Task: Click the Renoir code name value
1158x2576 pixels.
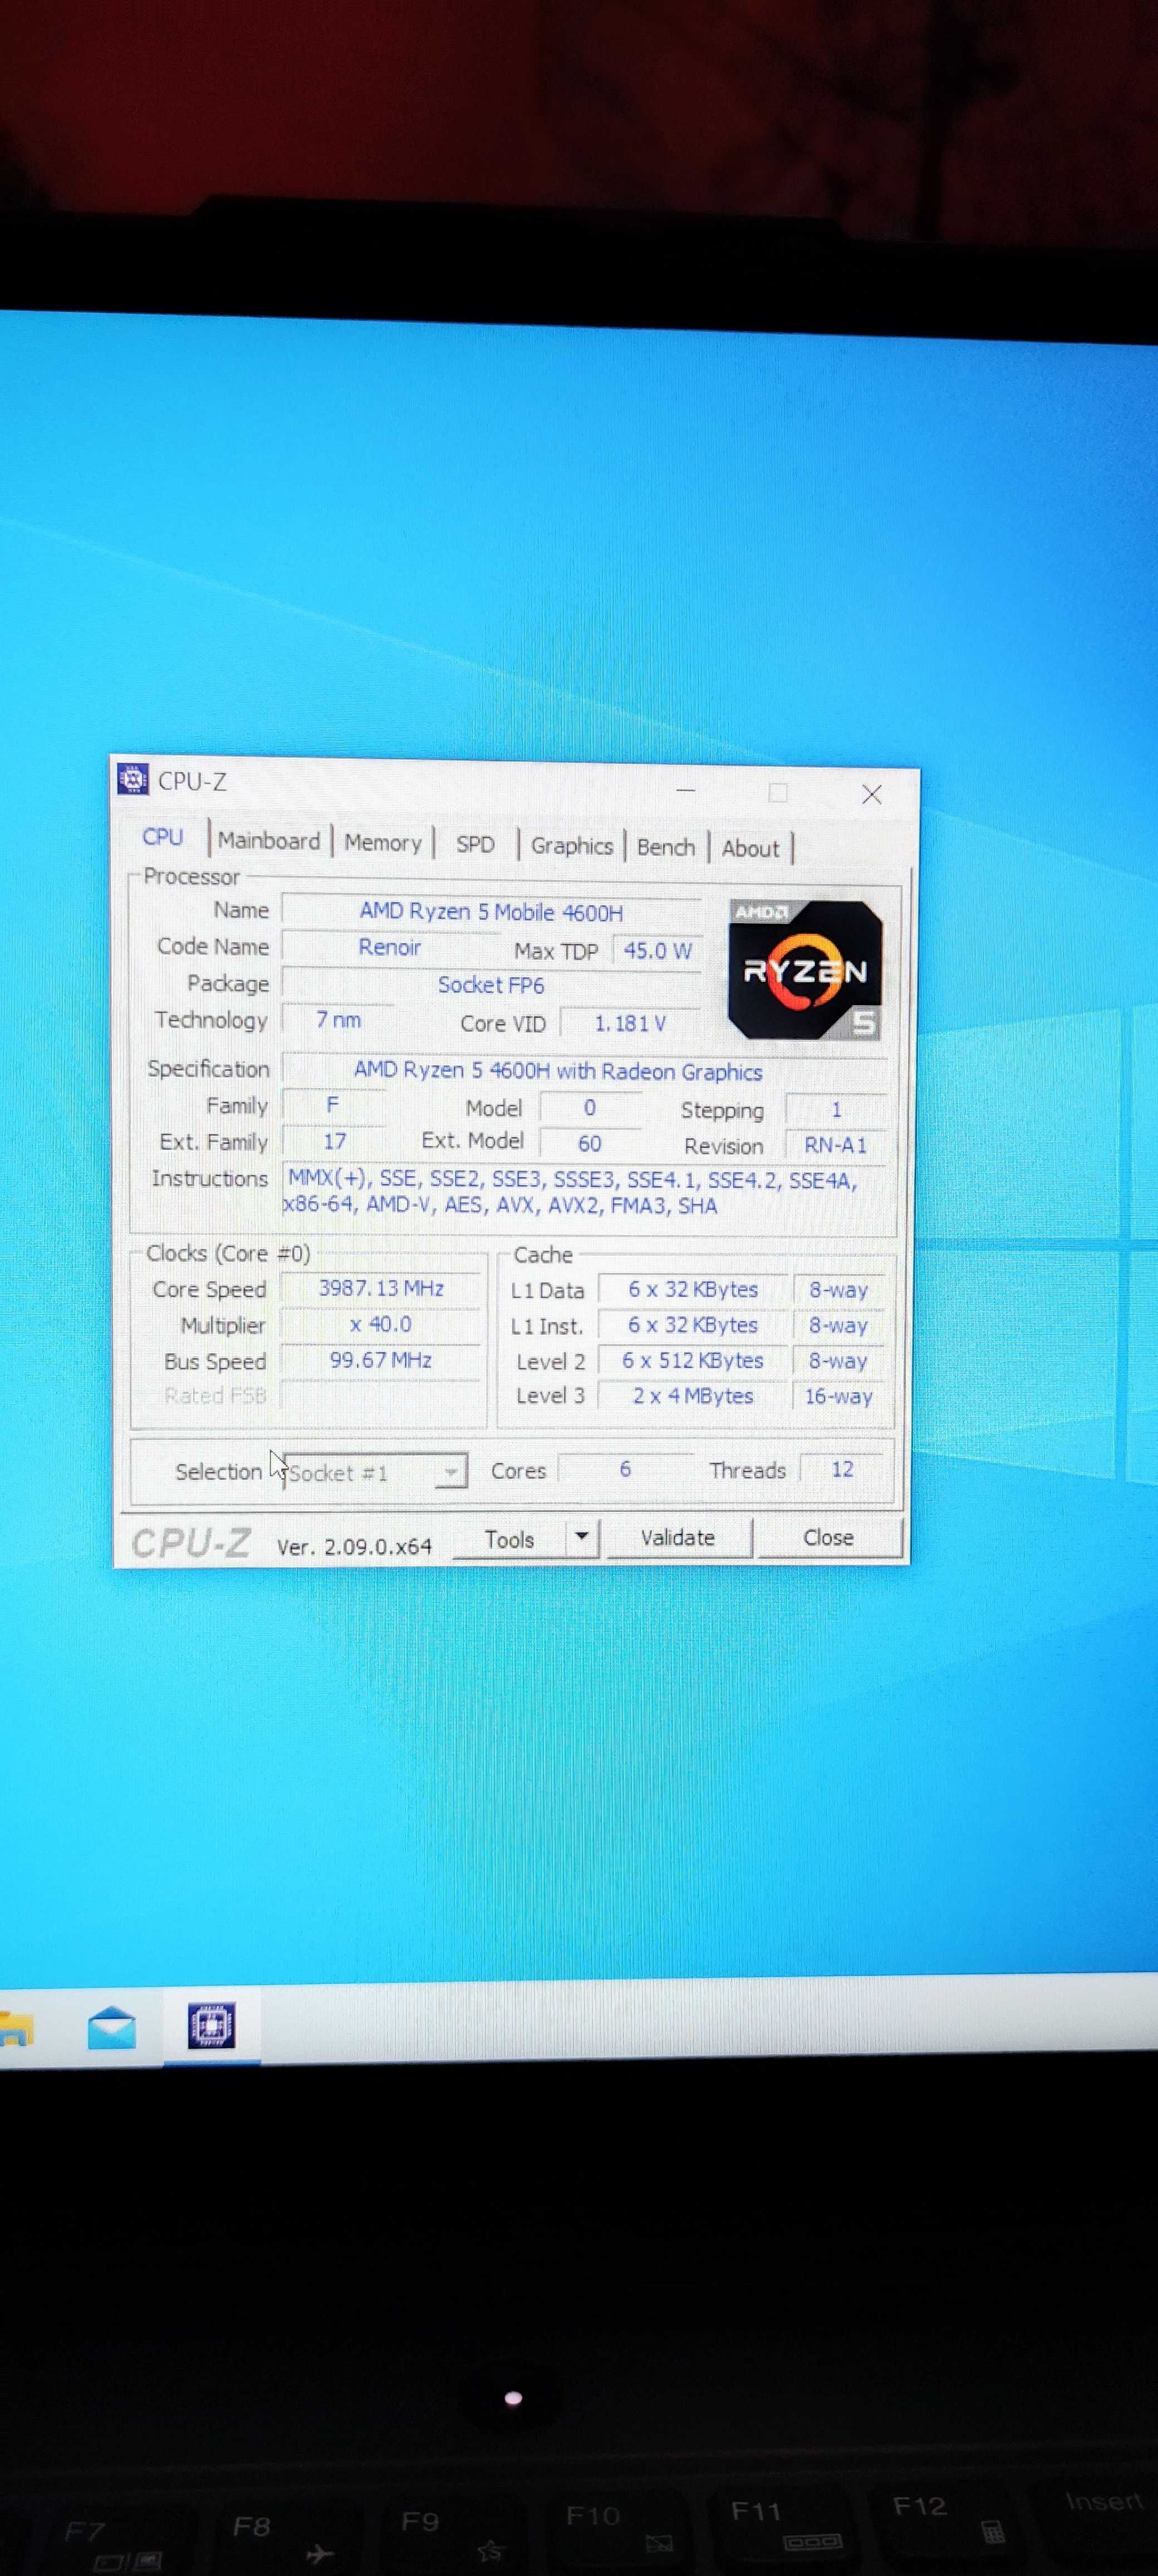Action: click(390, 947)
